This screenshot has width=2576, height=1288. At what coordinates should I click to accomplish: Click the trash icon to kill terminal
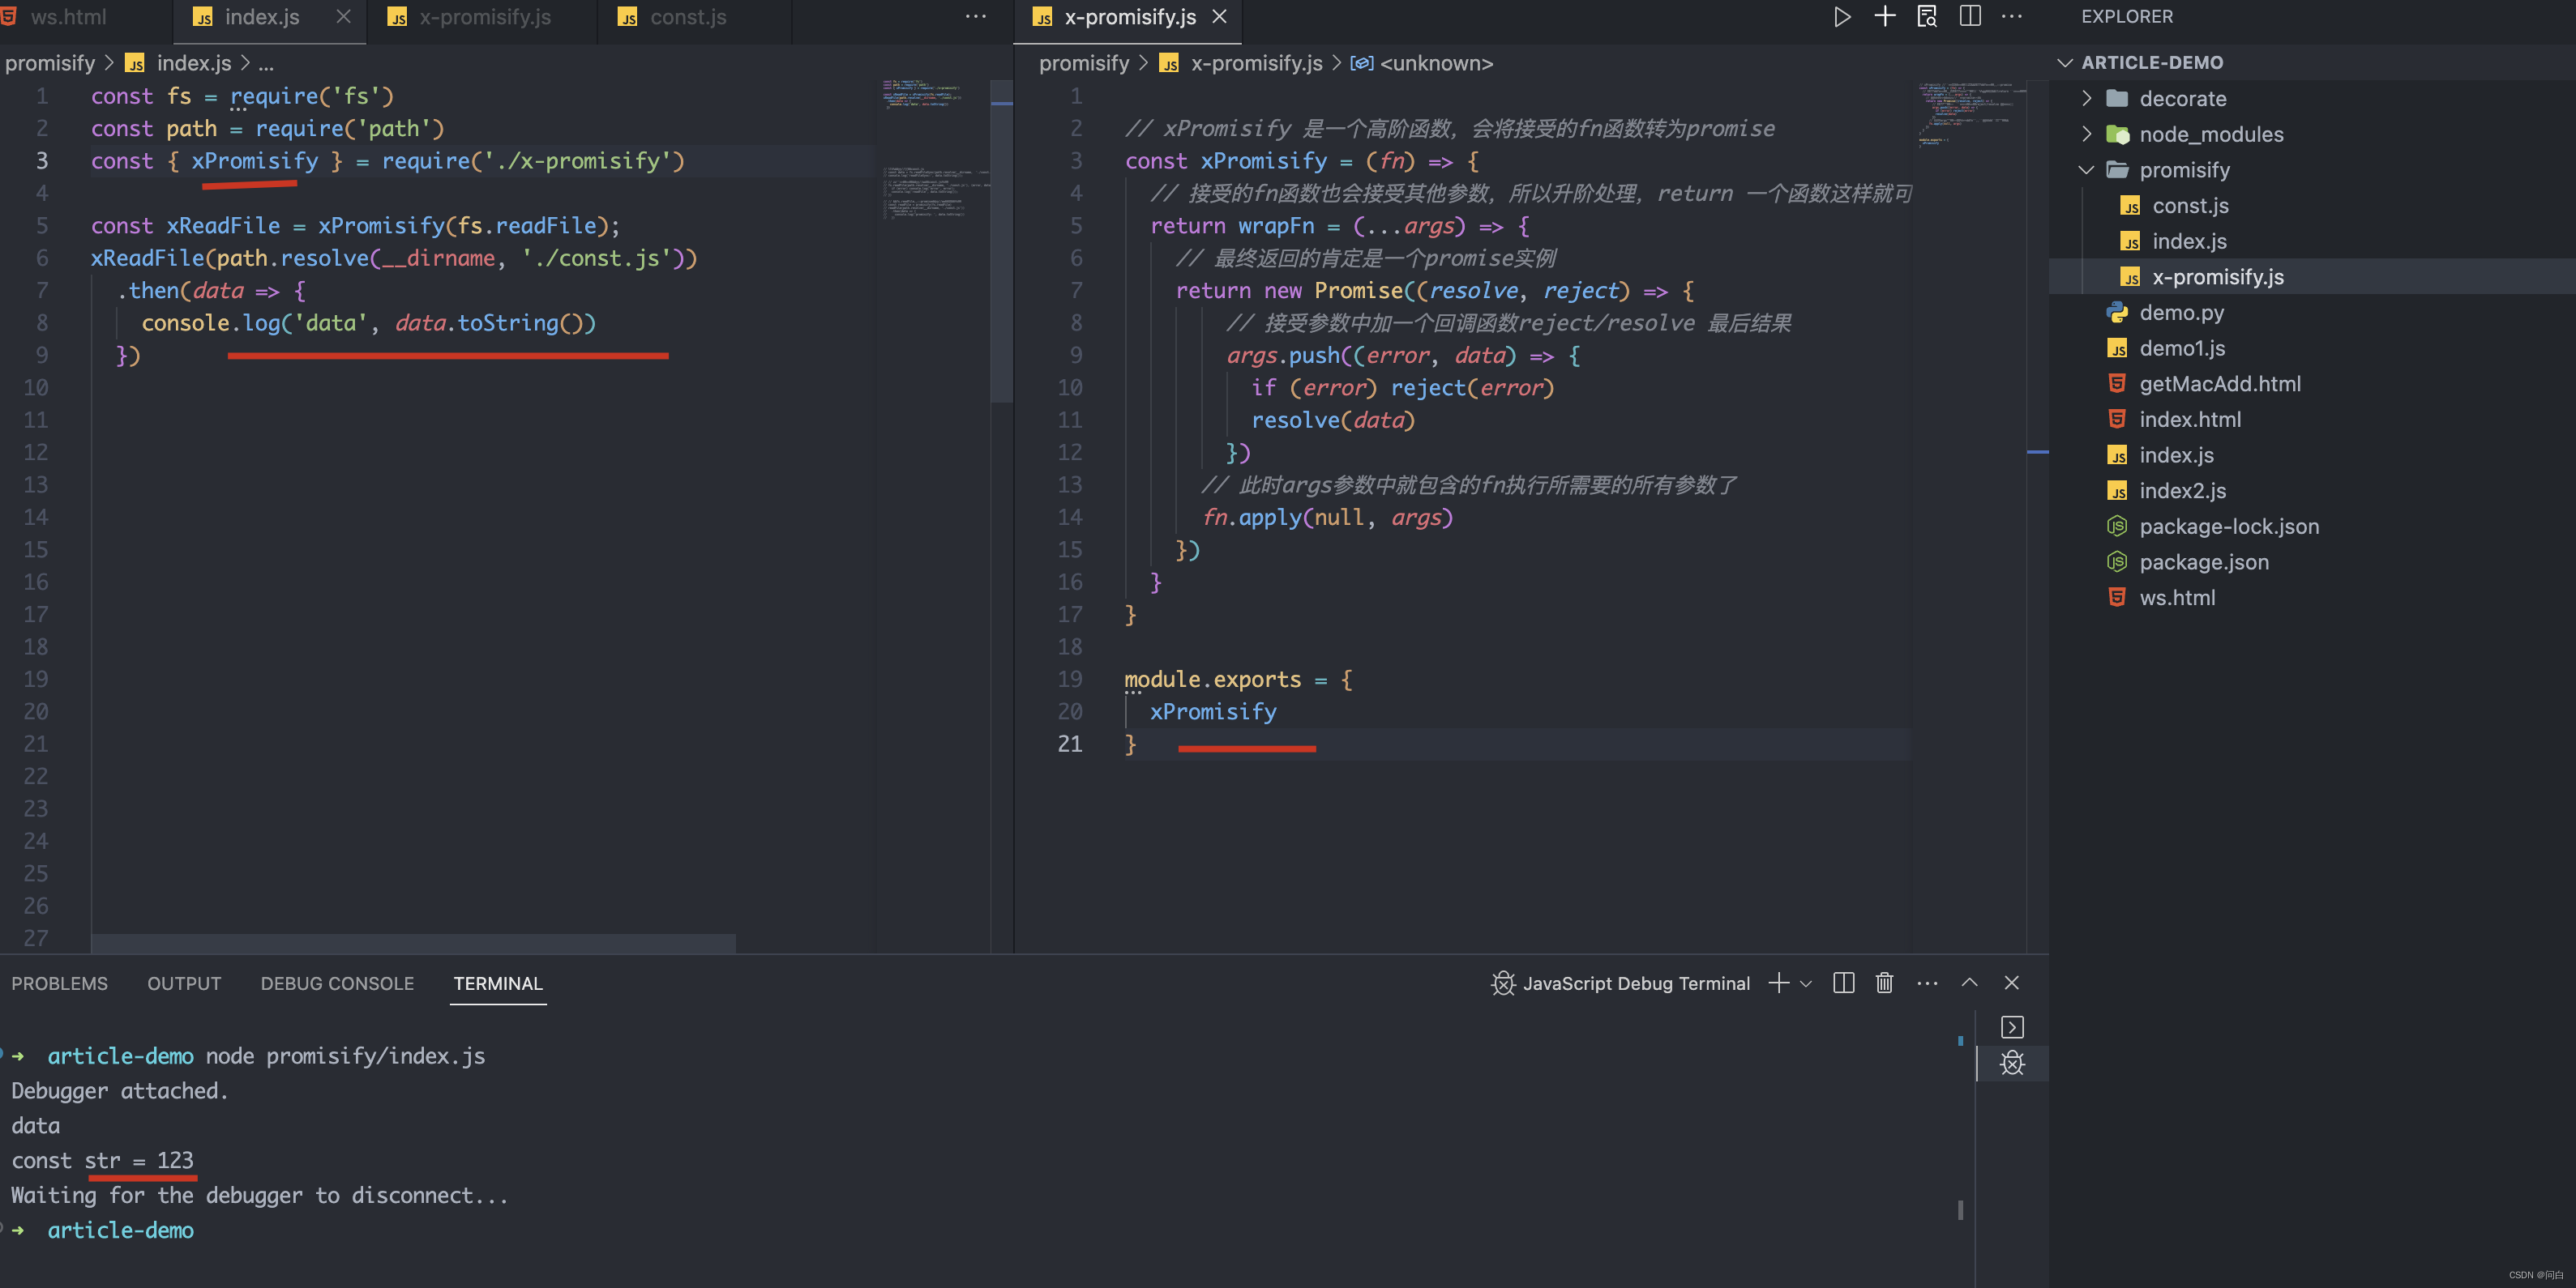1884,983
